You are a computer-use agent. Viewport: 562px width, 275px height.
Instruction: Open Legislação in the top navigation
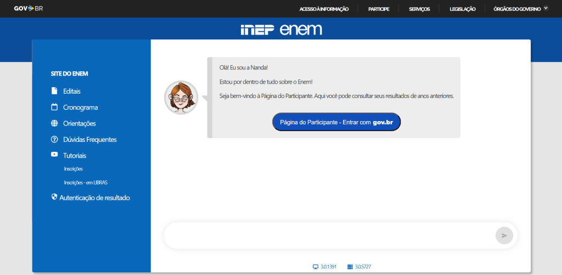tap(463, 9)
